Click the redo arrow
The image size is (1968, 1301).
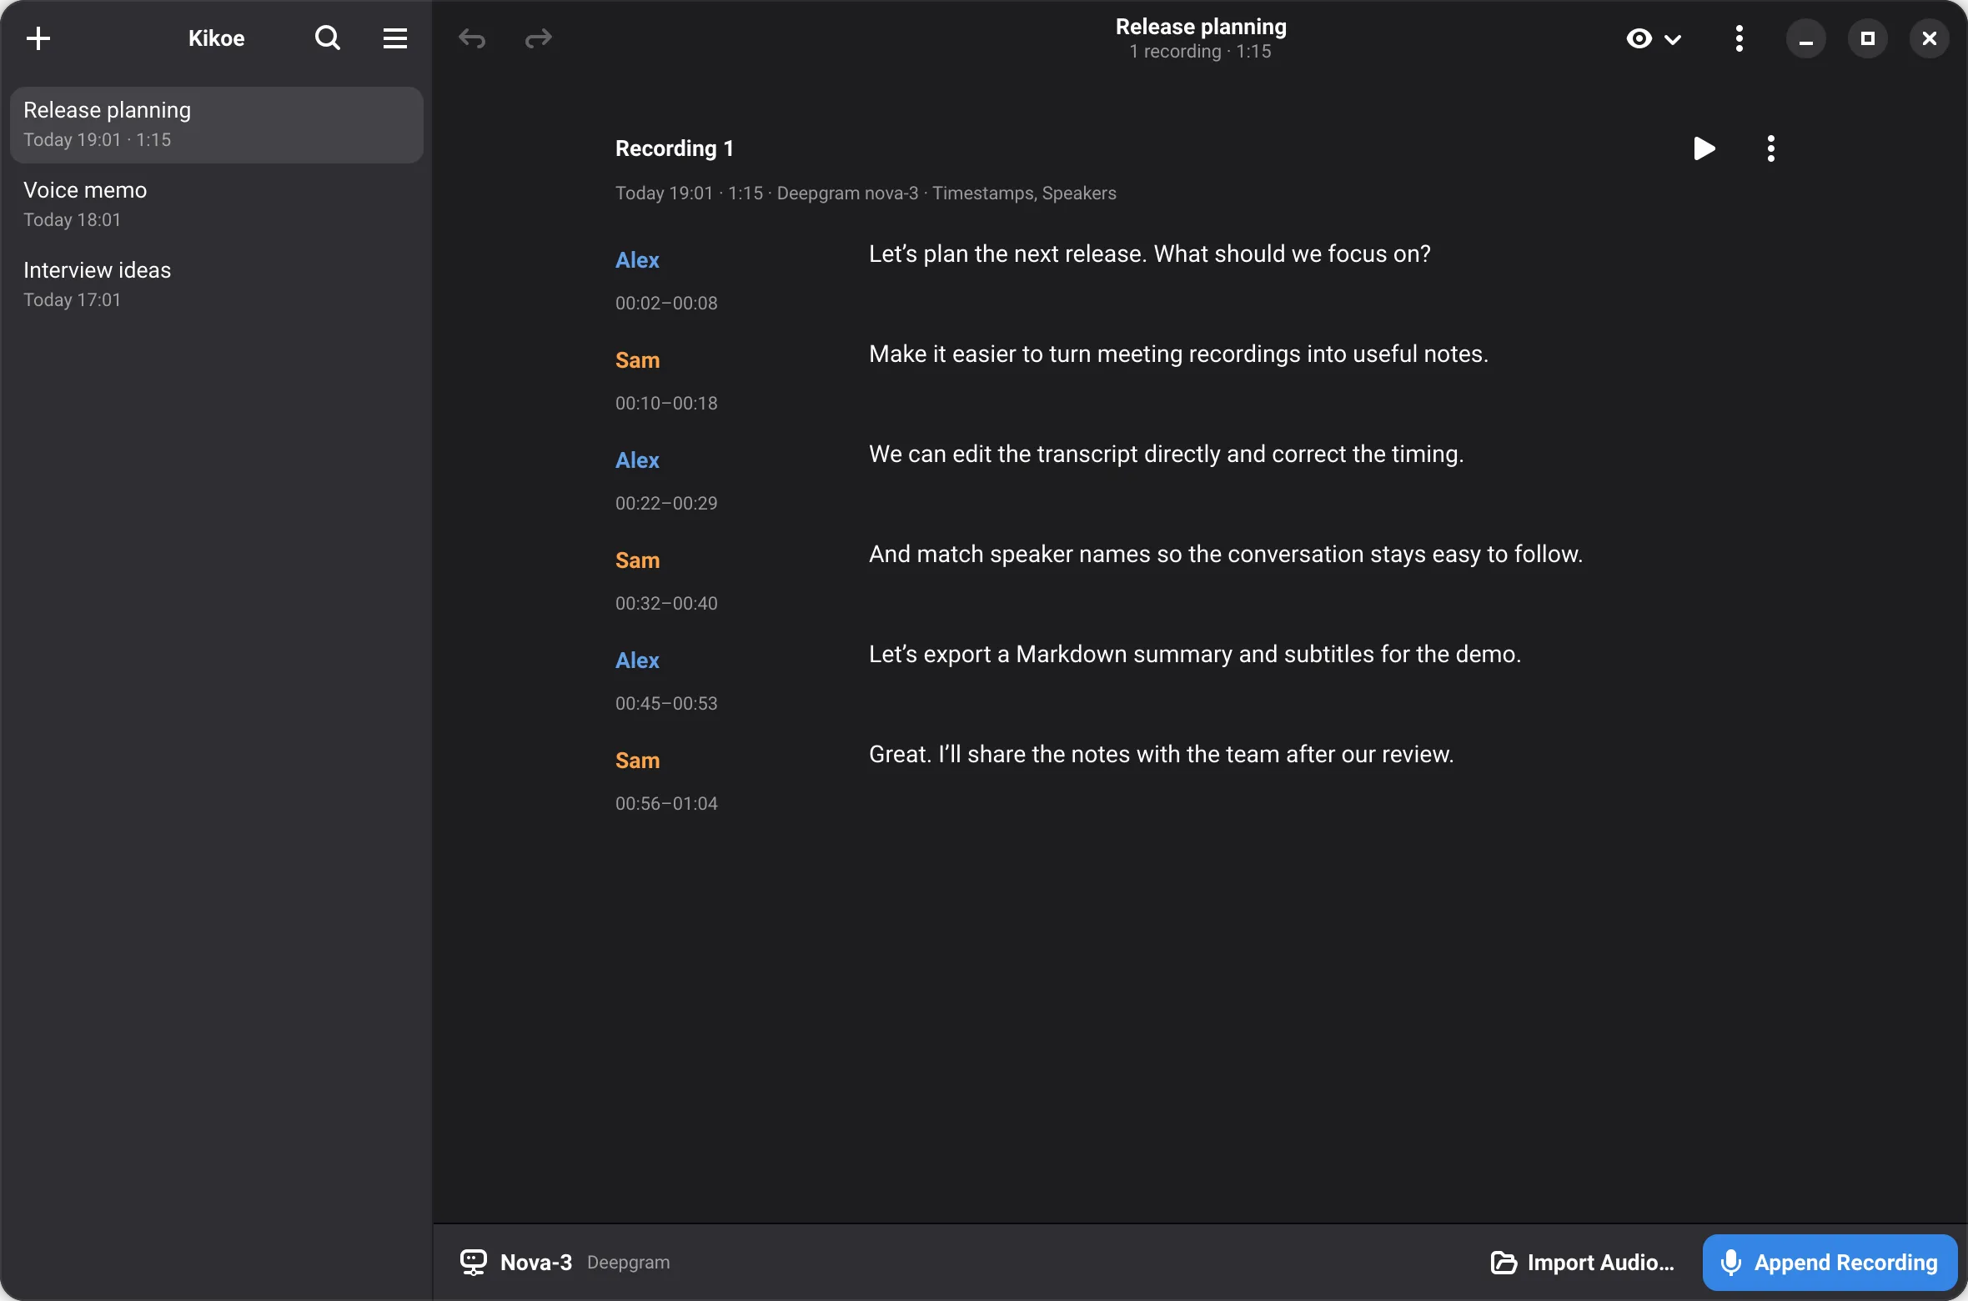(x=539, y=38)
